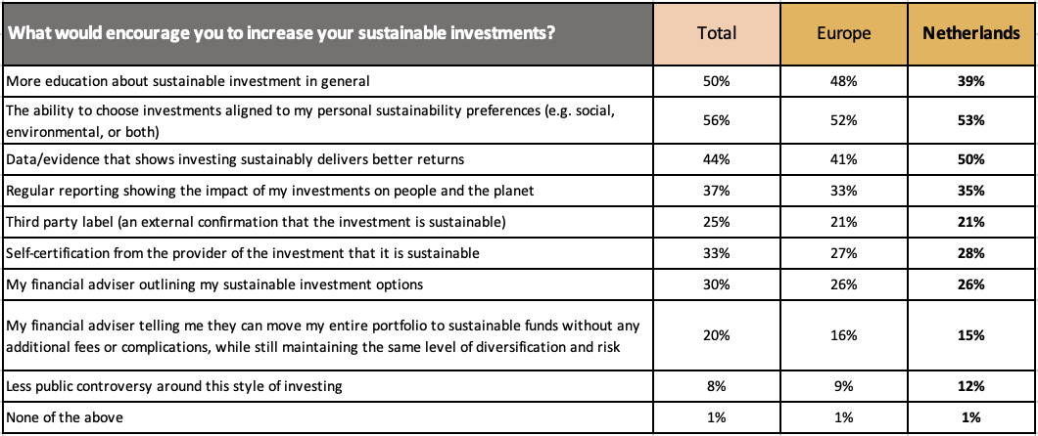Select the Netherlands column header
Viewport: 1038px width, 436px height.
970,33
